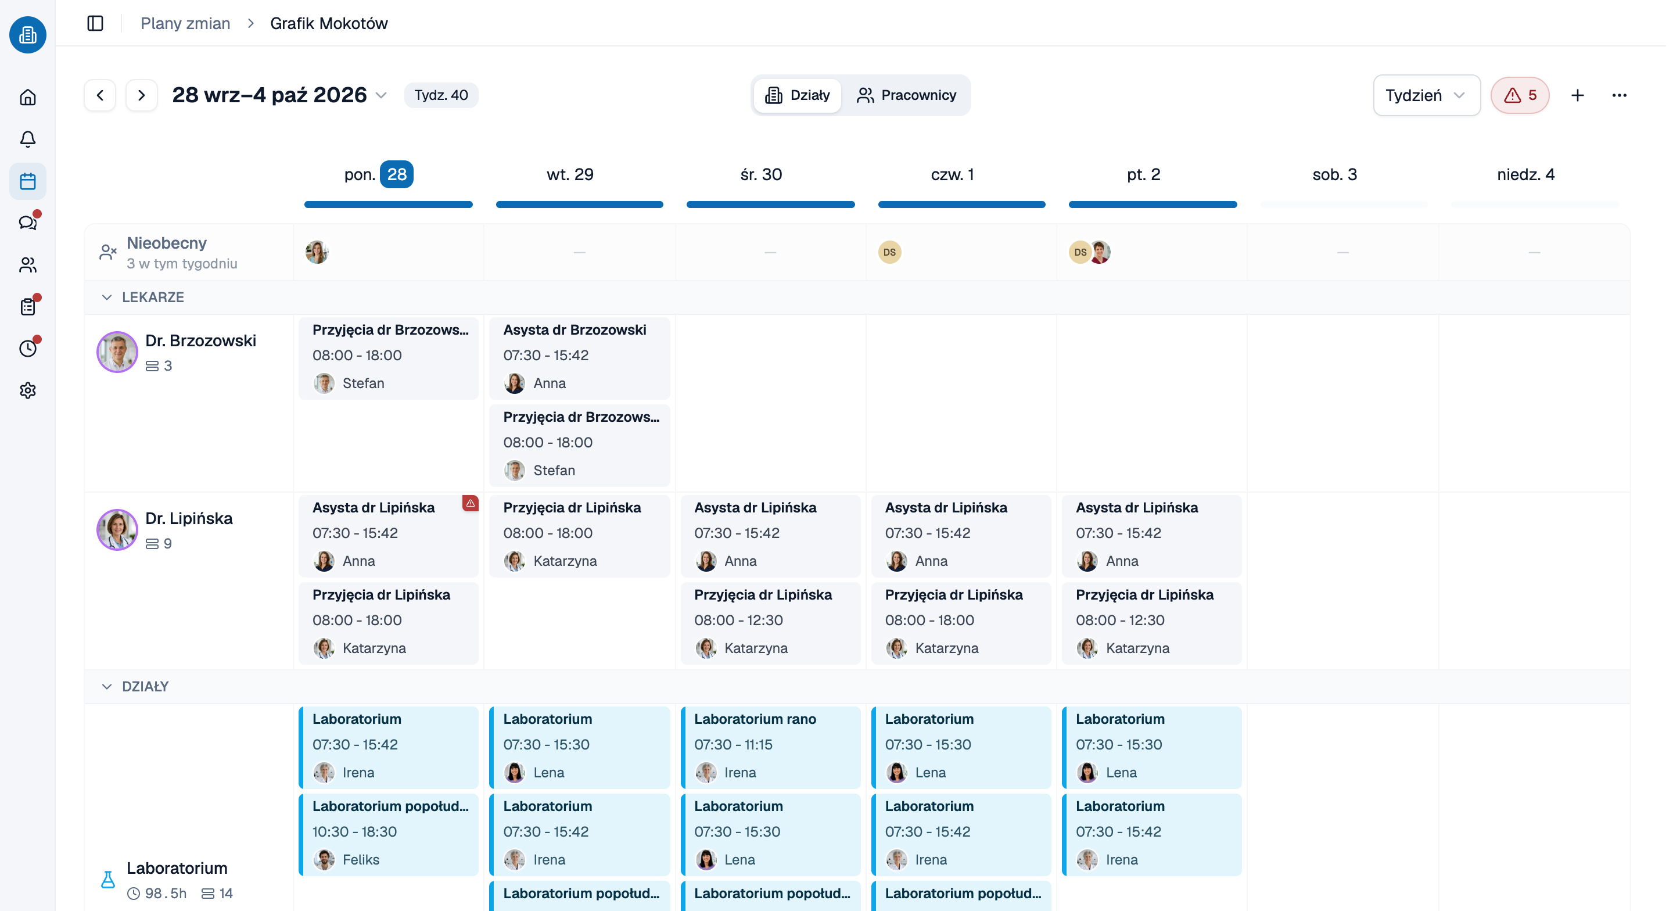This screenshot has width=1673, height=911.
Task: Open the date range dropdown 28 wrz–4 paź 2026
Action: (279, 95)
